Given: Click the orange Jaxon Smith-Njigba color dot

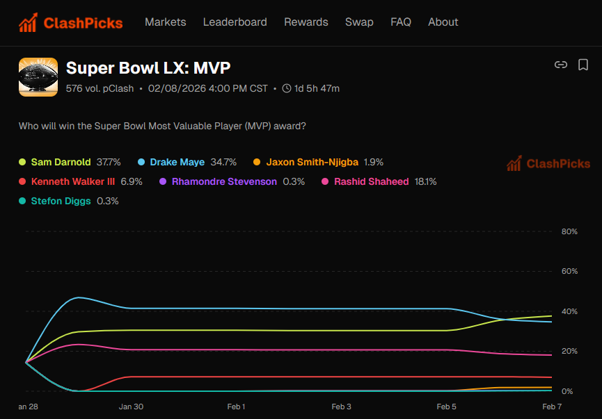Looking at the screenshot, I should pos(257,162).
